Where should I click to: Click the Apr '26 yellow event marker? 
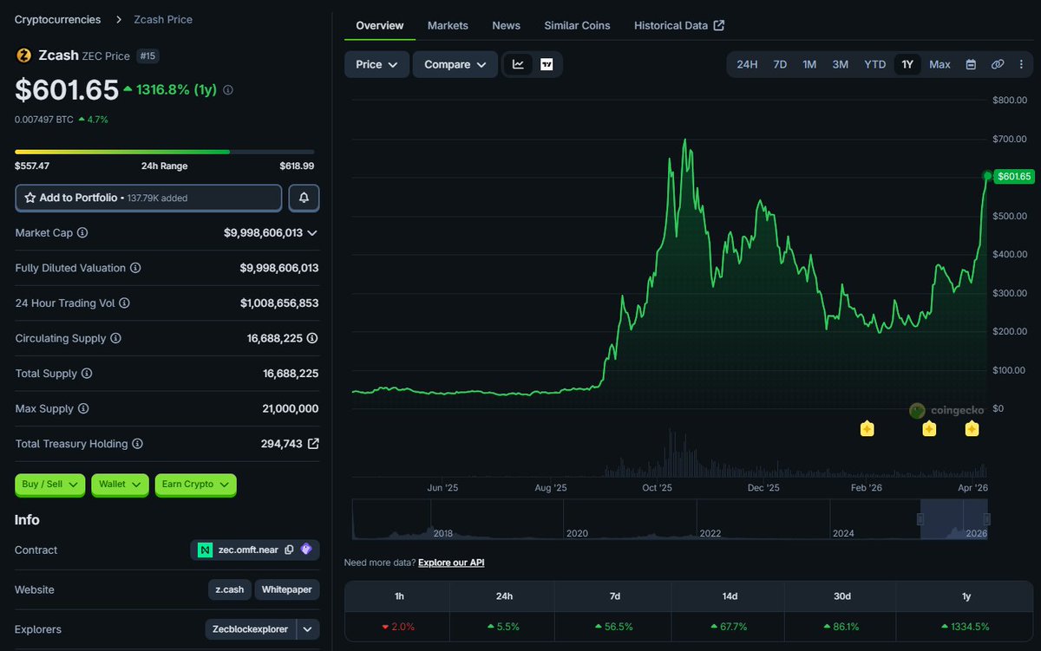point(972,428)
